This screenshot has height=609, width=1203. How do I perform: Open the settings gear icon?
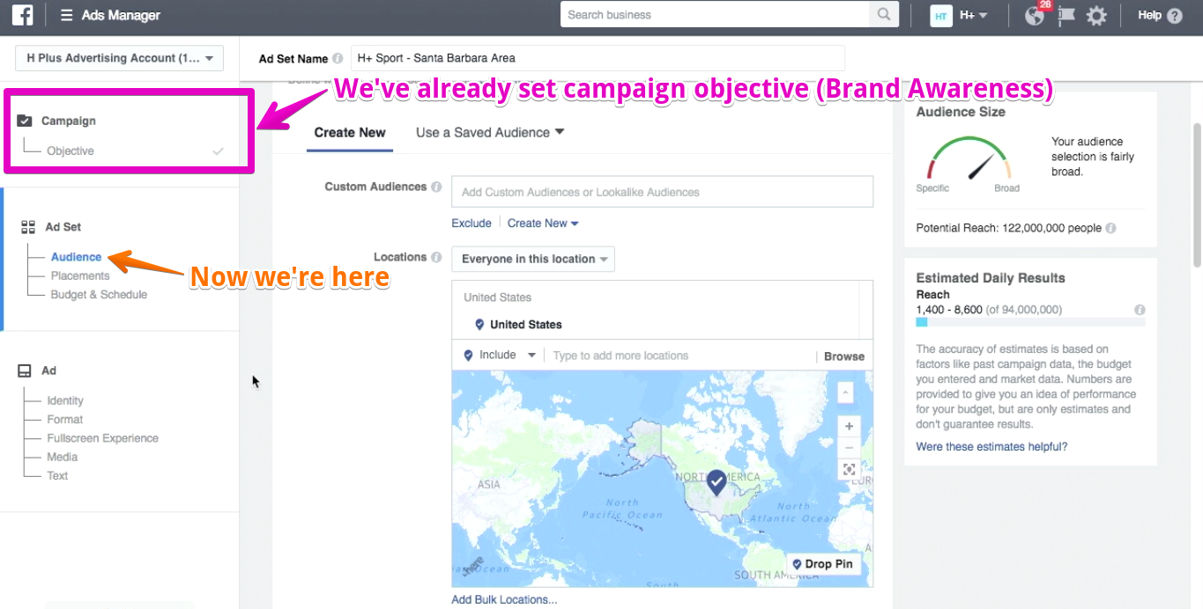1096,15
